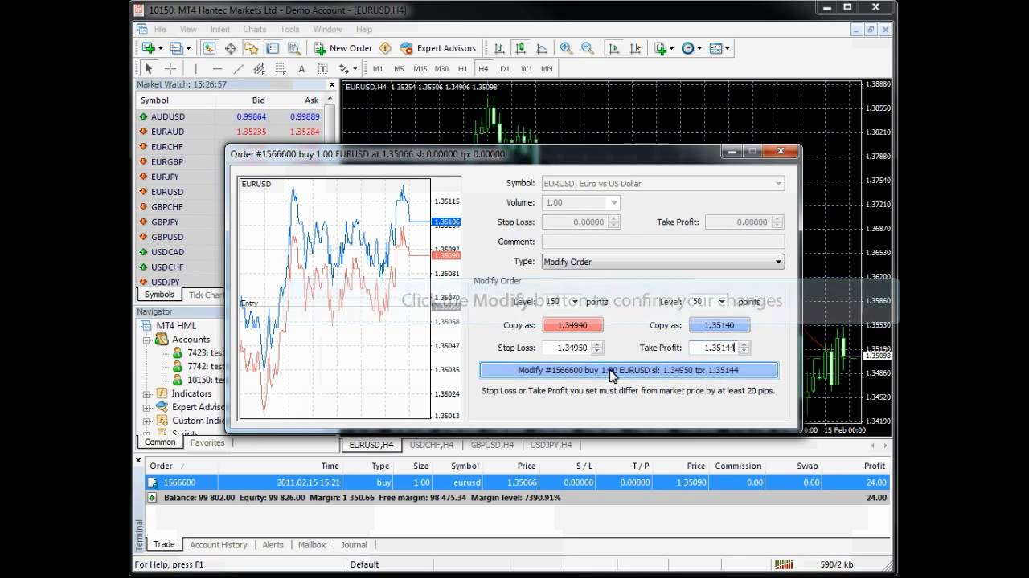The image size is (1029, 578).
Task: Click the yellow diamond MetaEditor icon
Action: pyautogui.click(x=385, y=48)
